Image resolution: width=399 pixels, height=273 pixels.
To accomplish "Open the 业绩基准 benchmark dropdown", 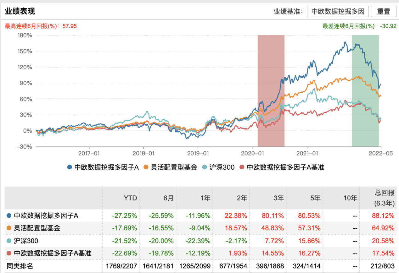I will click(x=338, y=12).
